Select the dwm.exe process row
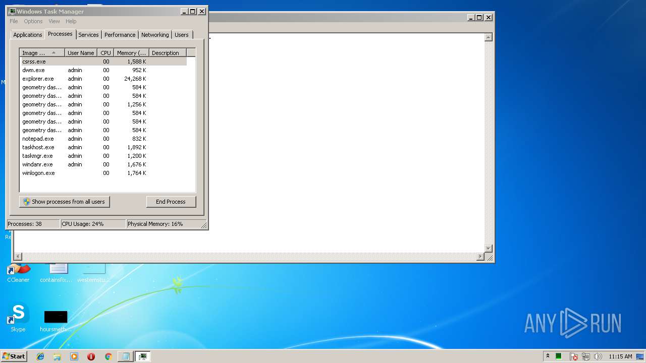Viewport: 646px width, 363px height. click(103, 70)
